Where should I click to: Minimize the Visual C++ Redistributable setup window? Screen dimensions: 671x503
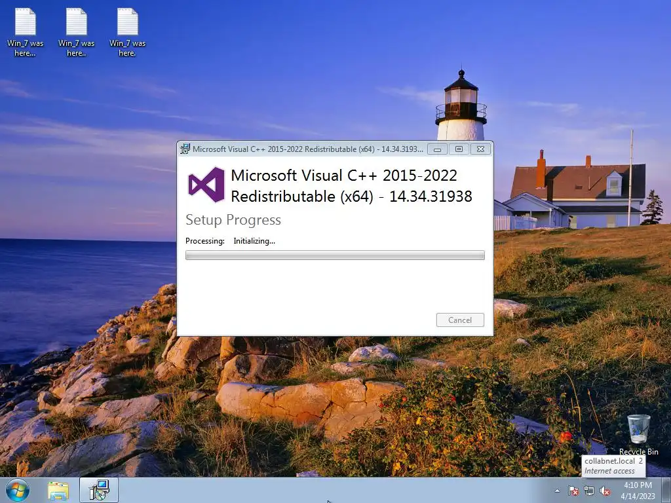[x=437, y=149]
